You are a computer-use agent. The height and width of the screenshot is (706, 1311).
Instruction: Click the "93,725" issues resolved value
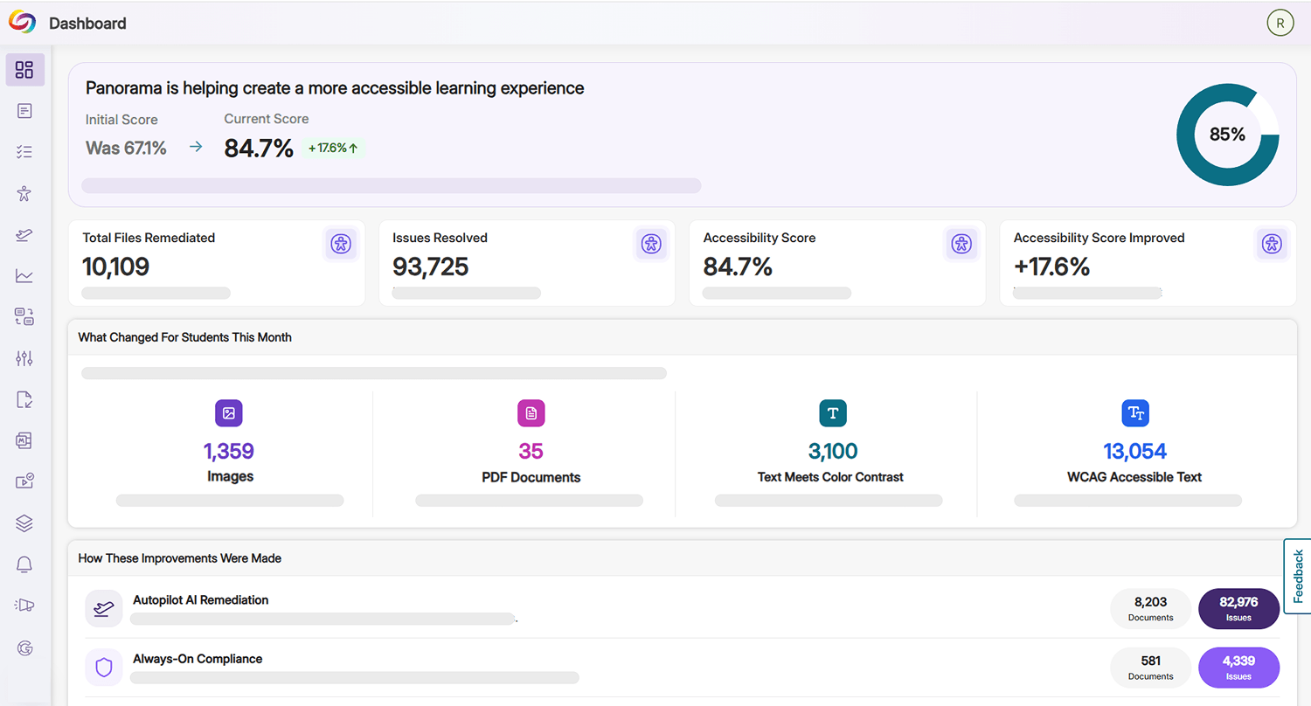coord(431,266)
